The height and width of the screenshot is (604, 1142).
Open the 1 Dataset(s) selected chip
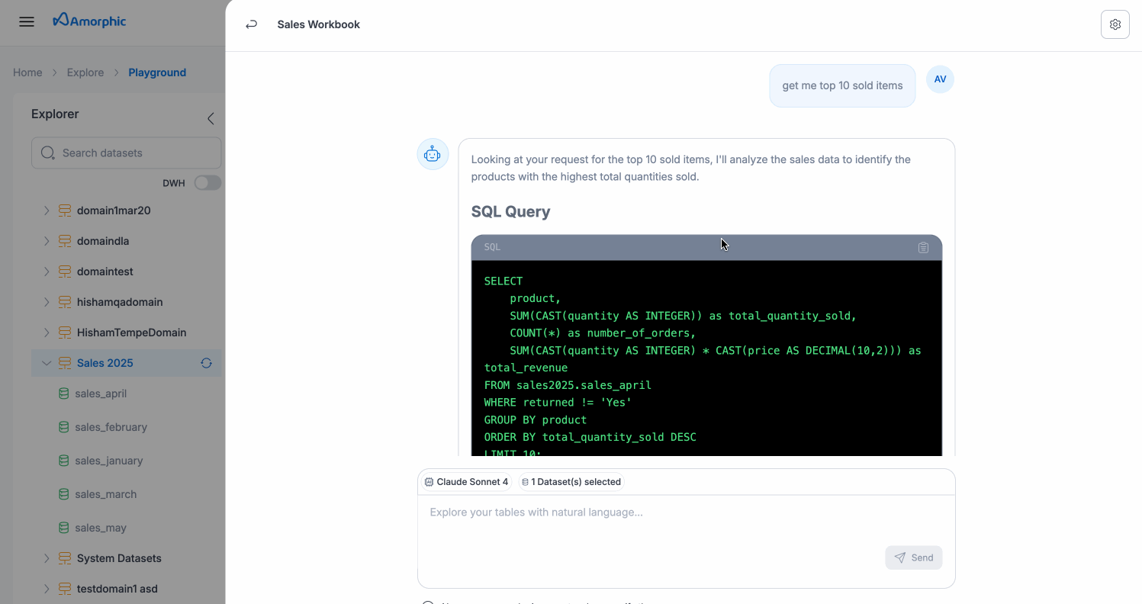pyautogui.click(x=571, y=482)
